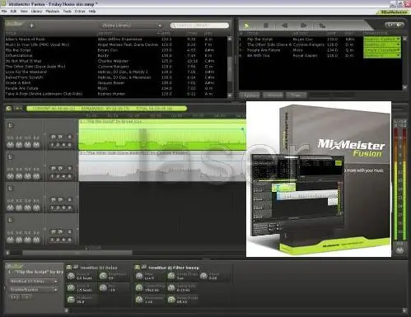Click the green Play button in transport
Image resolution: width=411 pixels, height=317 pixels.
pyautogui.click(x=247, y=26)
